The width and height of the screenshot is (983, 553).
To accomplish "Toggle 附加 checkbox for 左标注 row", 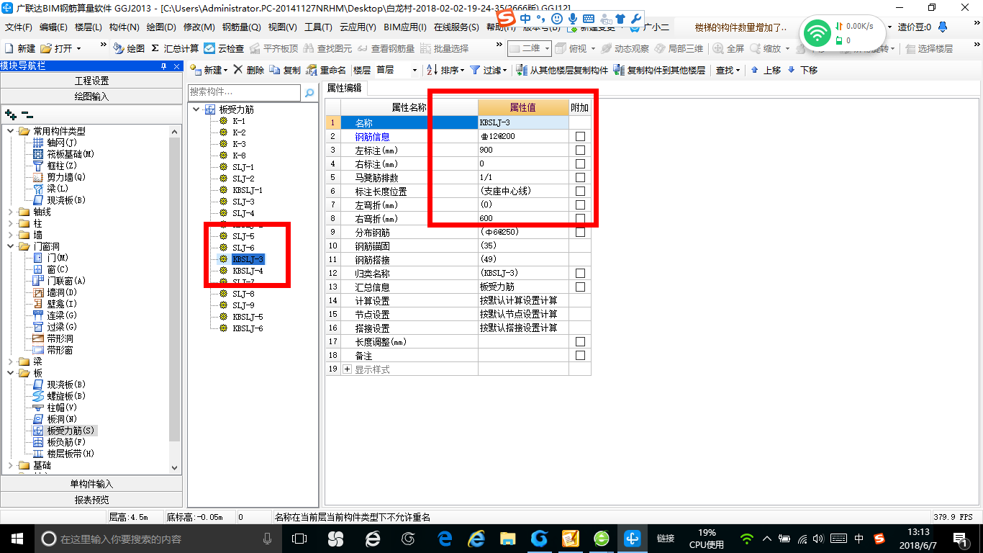I will point(580,150).
